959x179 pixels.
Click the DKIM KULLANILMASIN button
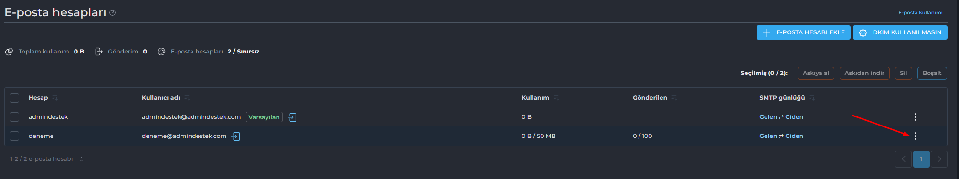point(900,32)
